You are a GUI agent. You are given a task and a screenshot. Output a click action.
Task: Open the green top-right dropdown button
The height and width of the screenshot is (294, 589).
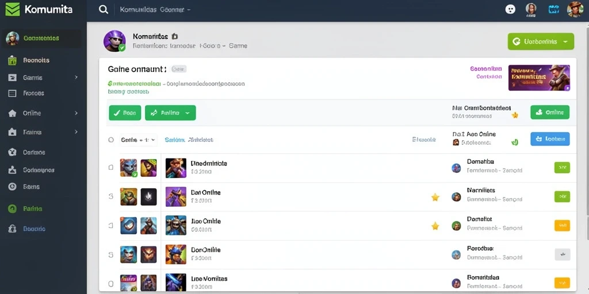[x=541, y=41]
